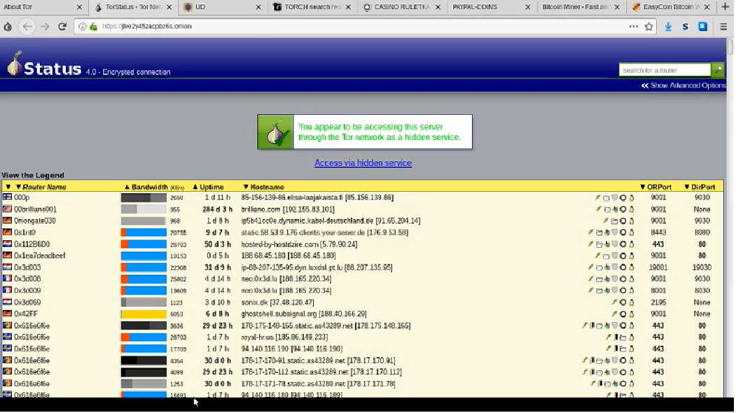Open the hamburger application menu
This screenshot has width=736, height=413.
[x=723, y=27]
